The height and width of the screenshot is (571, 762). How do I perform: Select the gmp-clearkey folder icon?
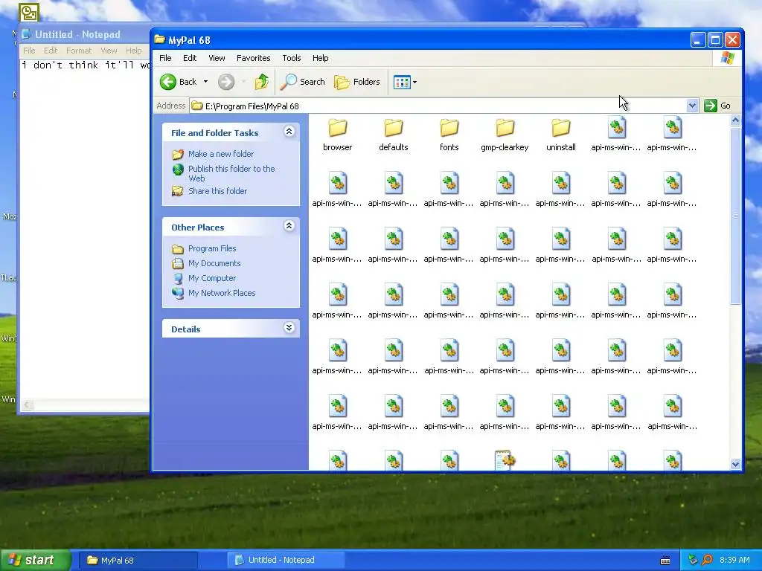(505, 128)
